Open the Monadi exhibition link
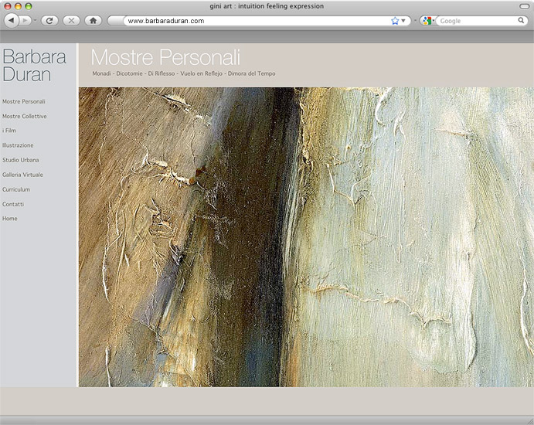The height and width of the screenshot is (425, 534). pyautogui.click(x=101, y=73)
